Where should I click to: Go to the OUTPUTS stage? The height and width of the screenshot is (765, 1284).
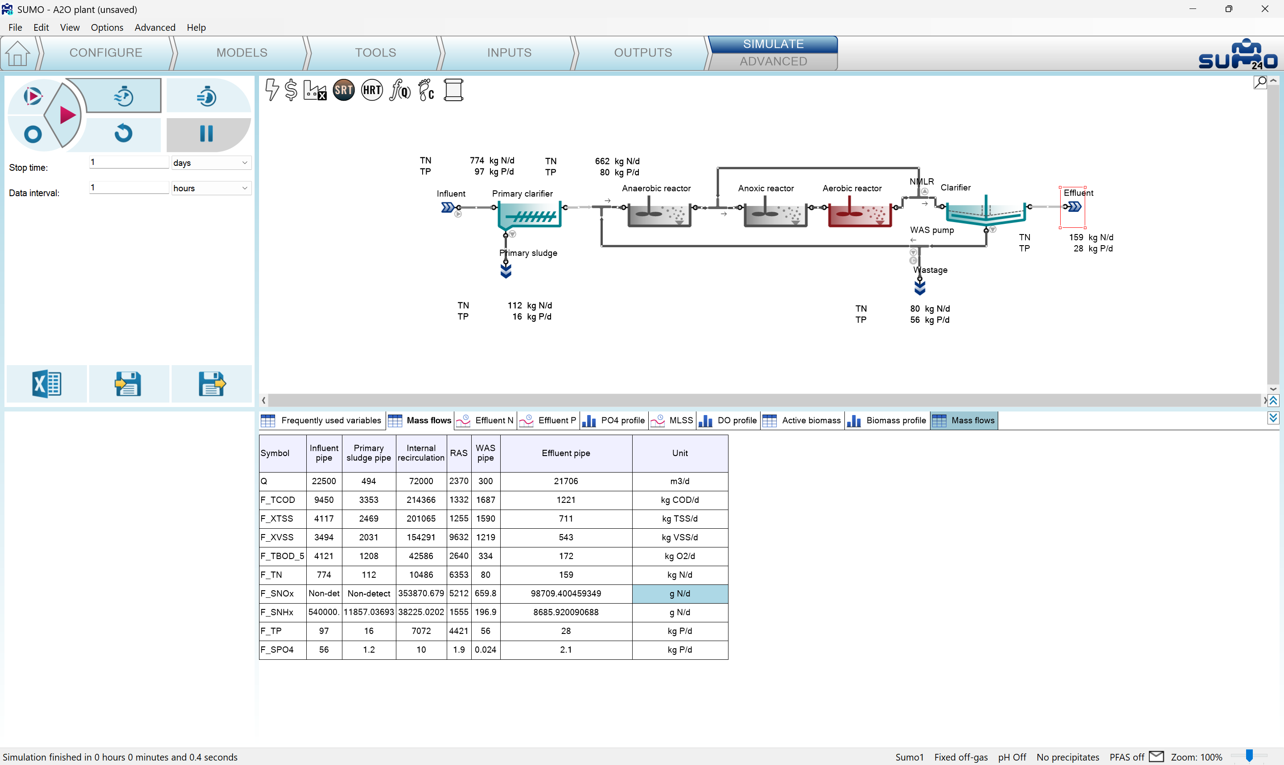tap(642, 53)
